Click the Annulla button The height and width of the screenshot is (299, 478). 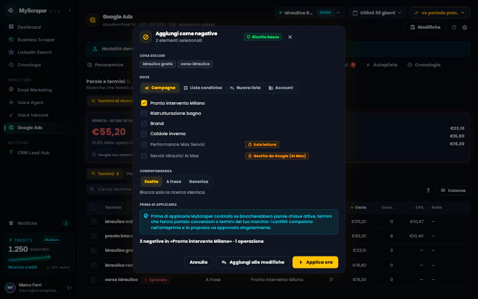[x=198, y=262]
